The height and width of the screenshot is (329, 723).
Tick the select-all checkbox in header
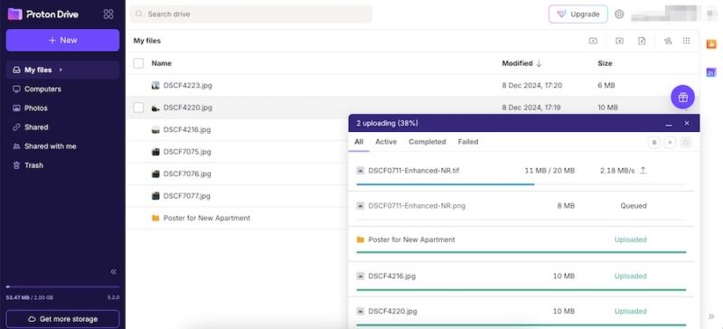tap(138, 63)
